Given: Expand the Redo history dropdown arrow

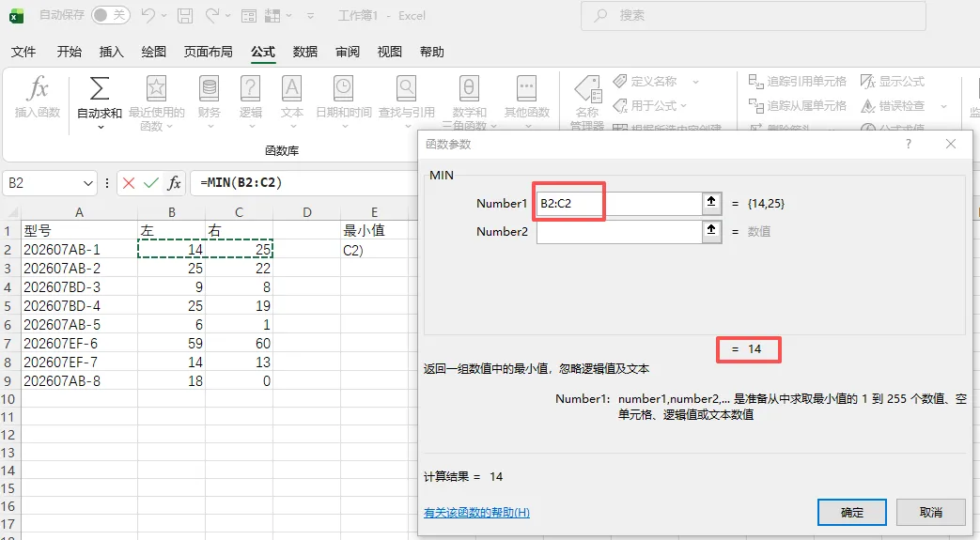Looking at the screenshot, I should point(228,16).
